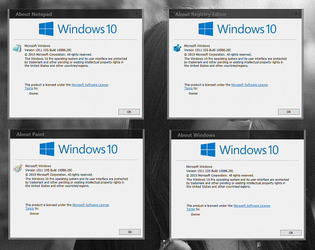The width and height of the screenshot is (315, 250).
Task: Open Microsoft Software License link in About Paint
Action: (x=91, y=205)
